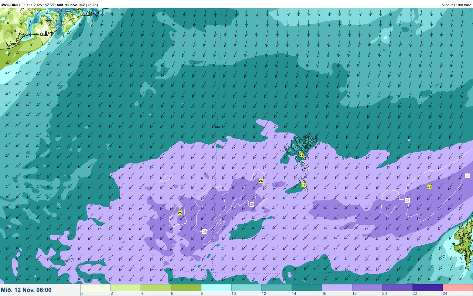Click the '10.11.2025 15Z' issue time
Image resolution: width=473 pixels, height=296 pixels.
coord(37,5)
